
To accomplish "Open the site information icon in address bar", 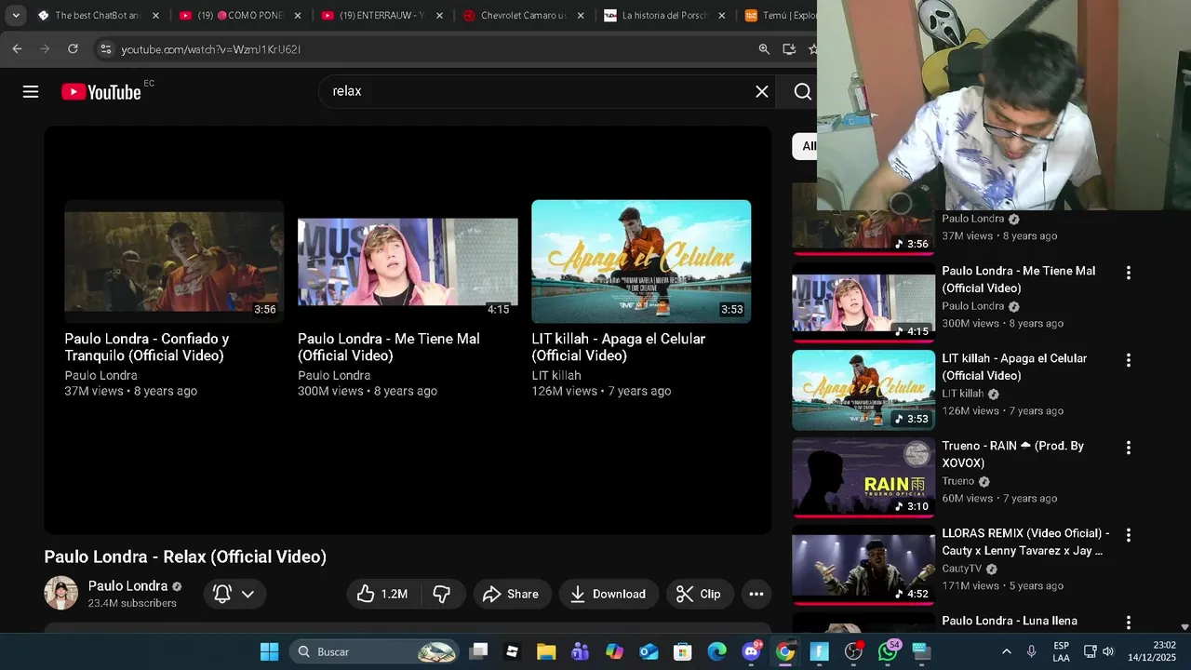I will coord(105,49).
